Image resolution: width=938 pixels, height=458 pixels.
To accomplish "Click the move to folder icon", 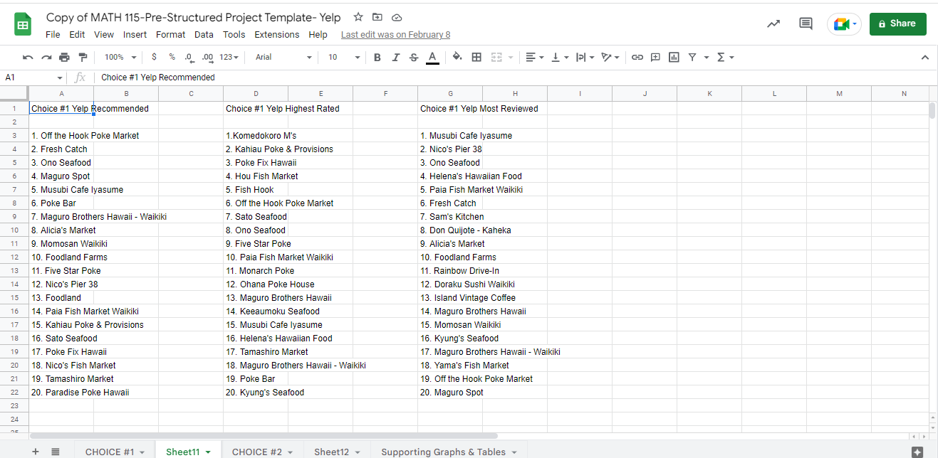I will (377, 17).
